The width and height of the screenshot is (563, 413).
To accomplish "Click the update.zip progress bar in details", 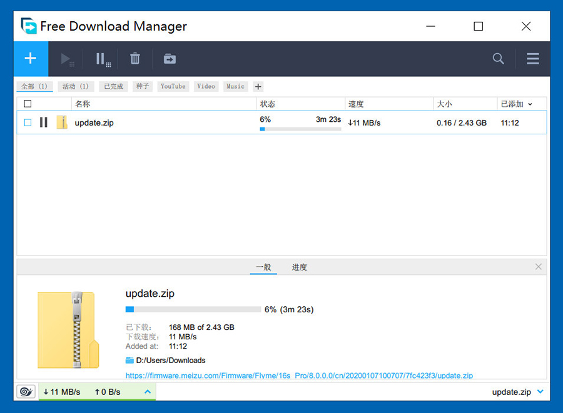I will (193, 309).
